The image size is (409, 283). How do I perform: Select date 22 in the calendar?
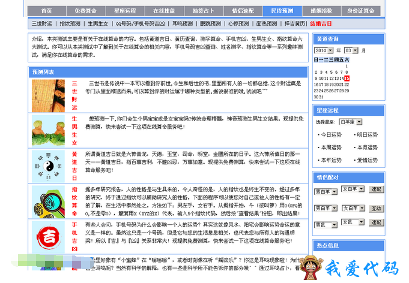(x=347, y=85)
